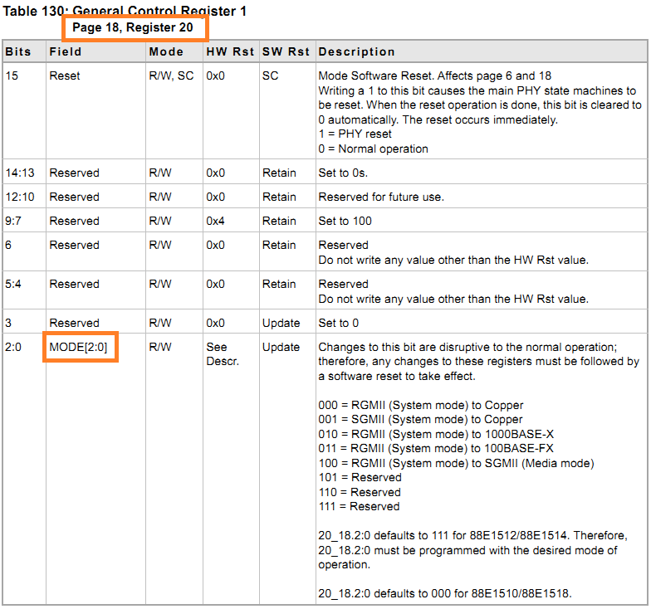Click 'Reserved' field in the 12:10 row
Viewport: 651px width, 609px height.
[x=75, y=197]
